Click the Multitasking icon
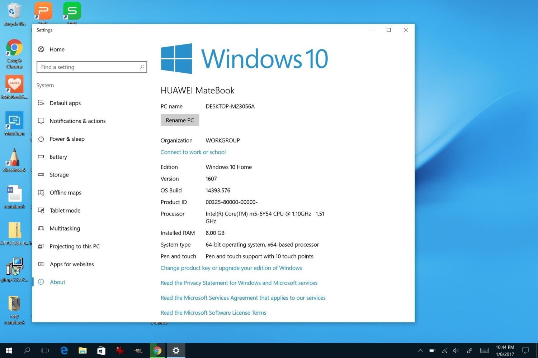 click(x=41, y=228)
